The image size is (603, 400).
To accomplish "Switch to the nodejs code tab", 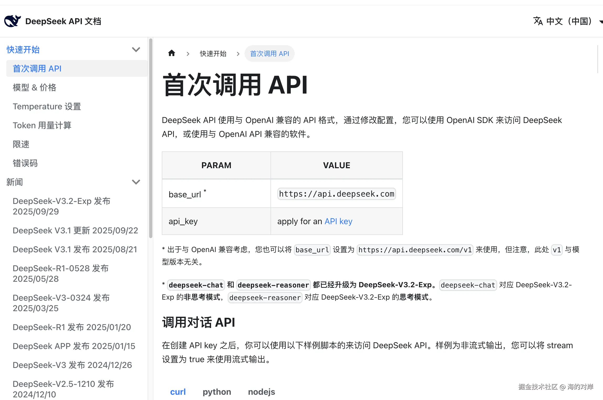I will [261, 392].
